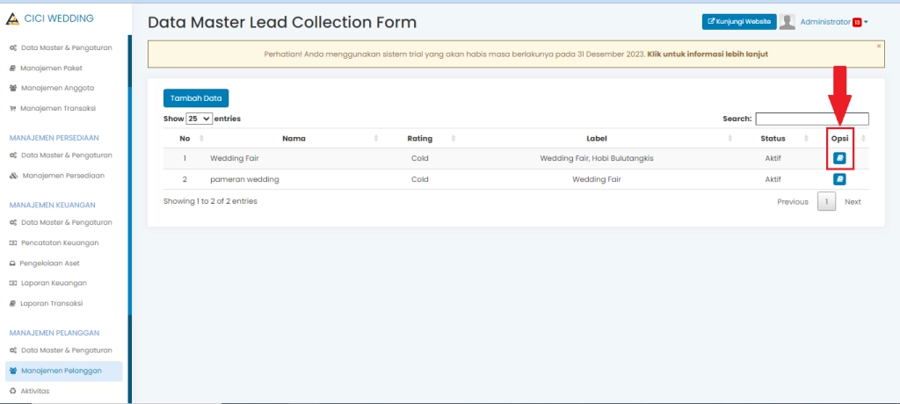The image size is (900, 404).
Task: Click Kunjungi Website button
Action: pyautogui.click(x=739, y=22)
